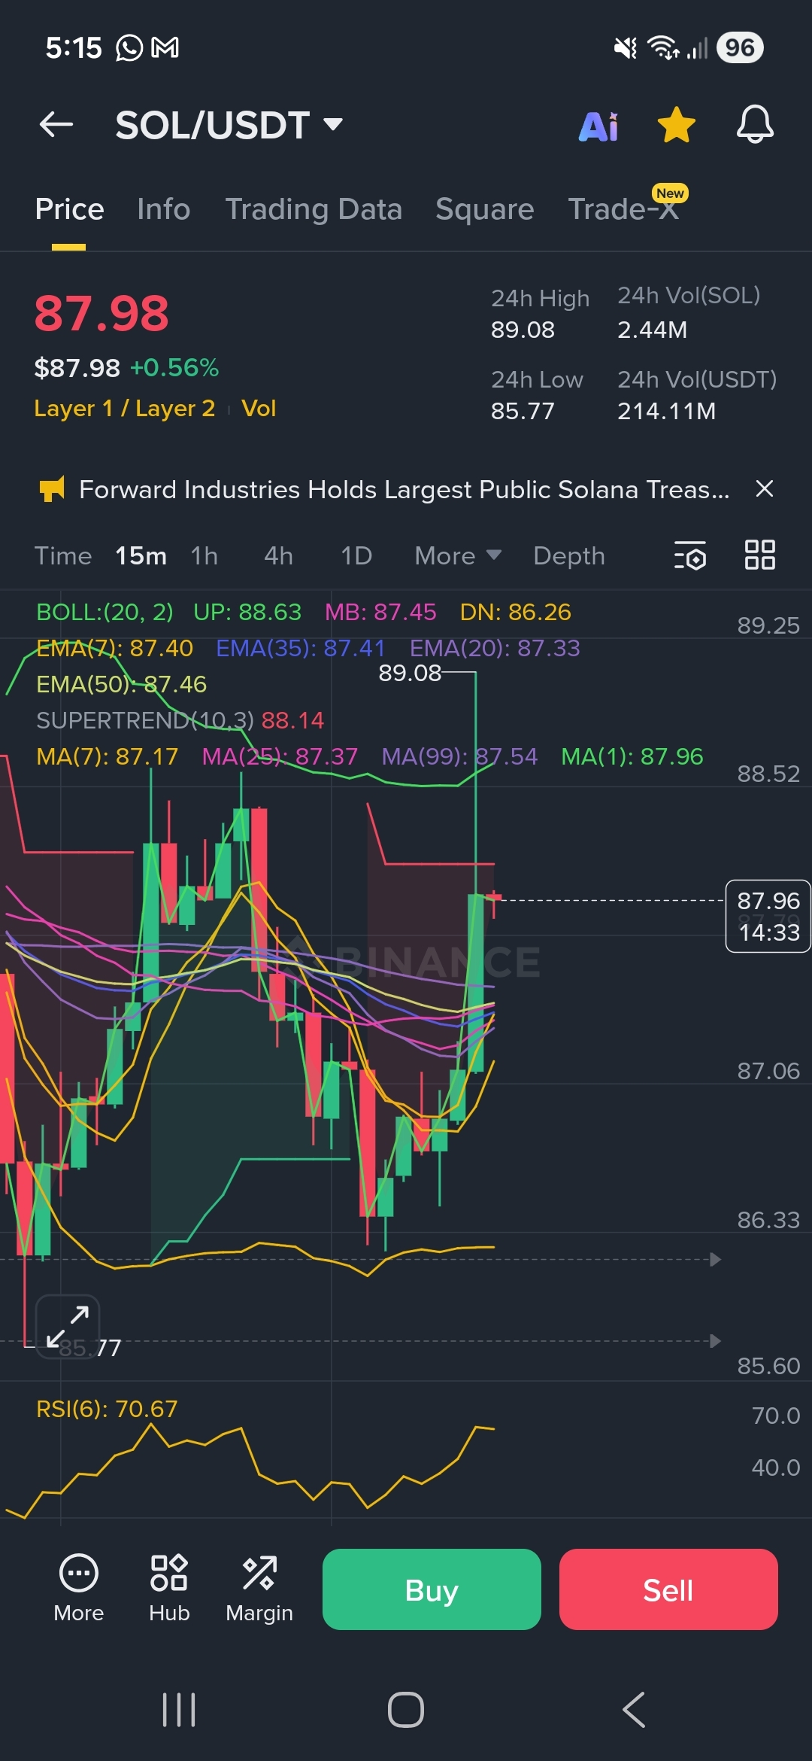Open the More menu icon
This screenshot has width=812, height=1761.
(79, 1588)
